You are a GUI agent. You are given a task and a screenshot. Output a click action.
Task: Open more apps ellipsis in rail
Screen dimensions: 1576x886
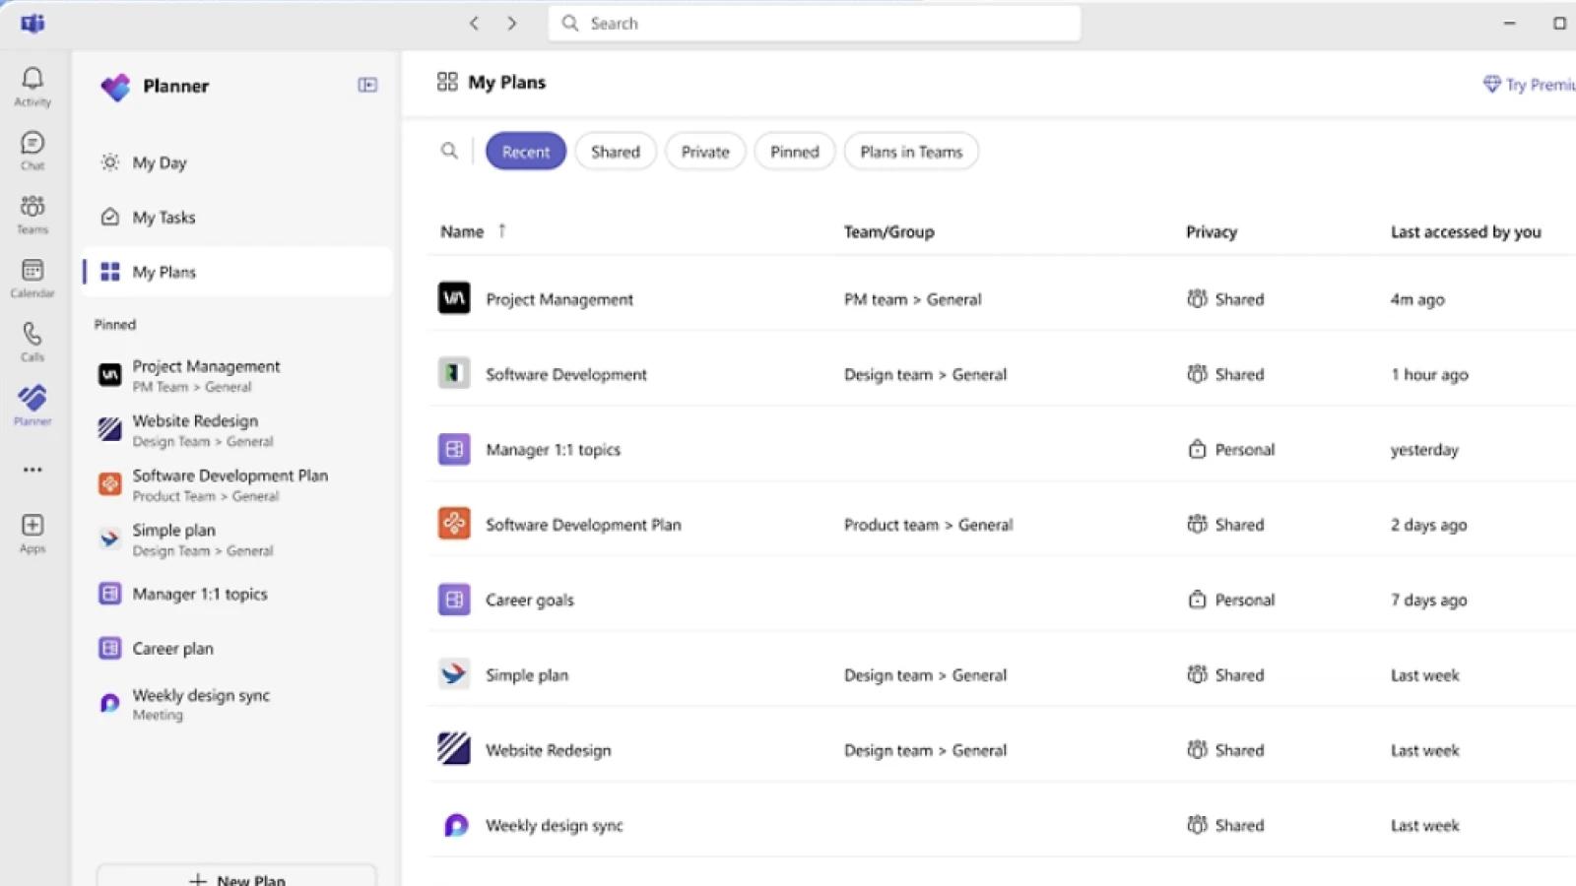[x=33, y=470]
